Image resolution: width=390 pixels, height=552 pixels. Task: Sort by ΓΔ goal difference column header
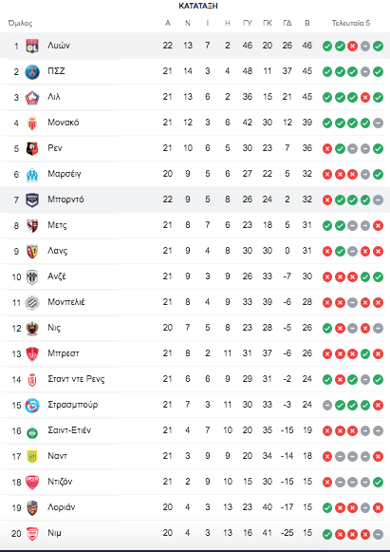pyautogui.click(x=287, y=23)
